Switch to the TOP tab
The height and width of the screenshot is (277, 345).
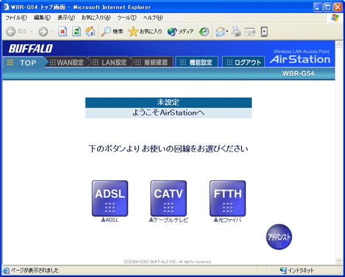click(24, 63)
